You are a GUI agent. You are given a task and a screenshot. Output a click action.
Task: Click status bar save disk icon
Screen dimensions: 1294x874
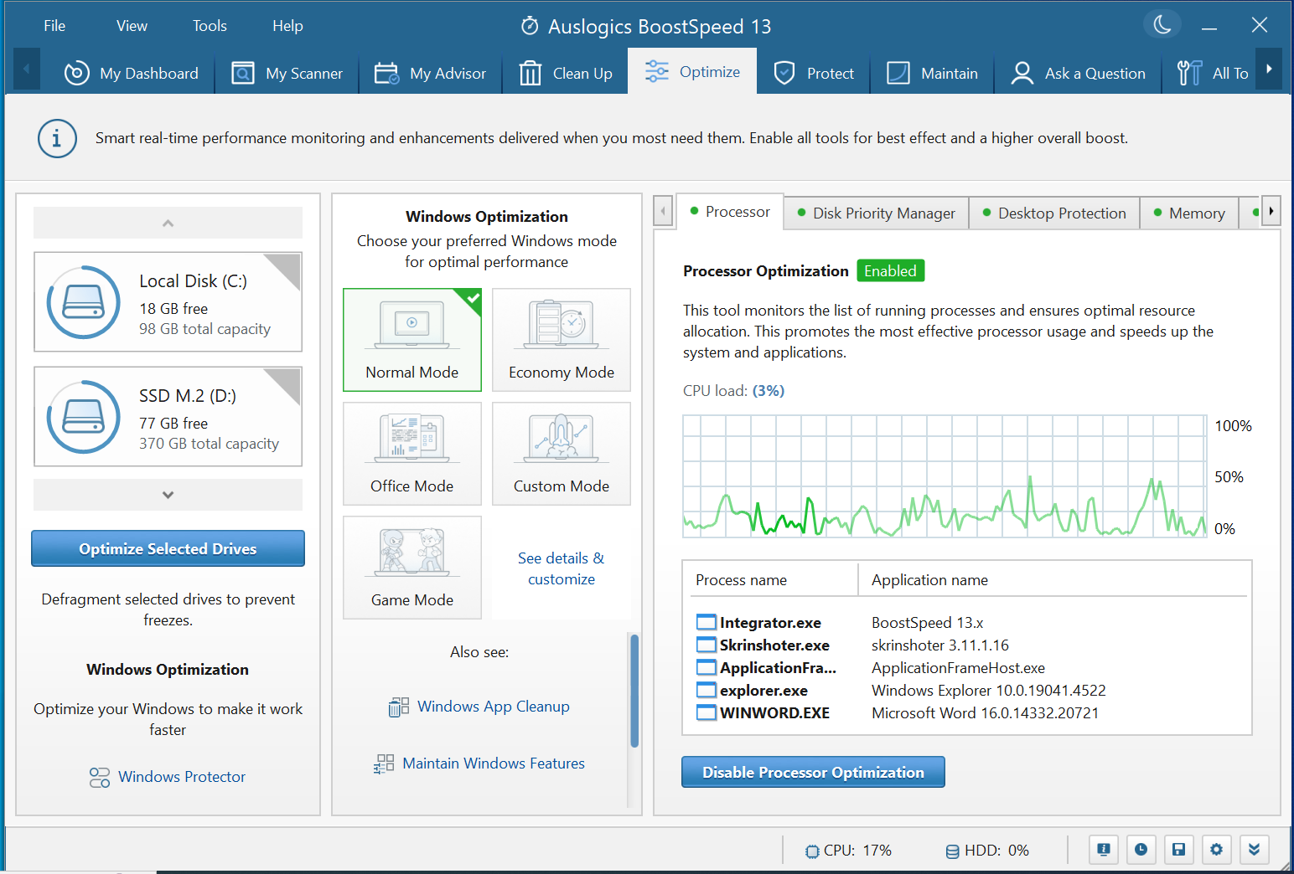click(1178, 850)
